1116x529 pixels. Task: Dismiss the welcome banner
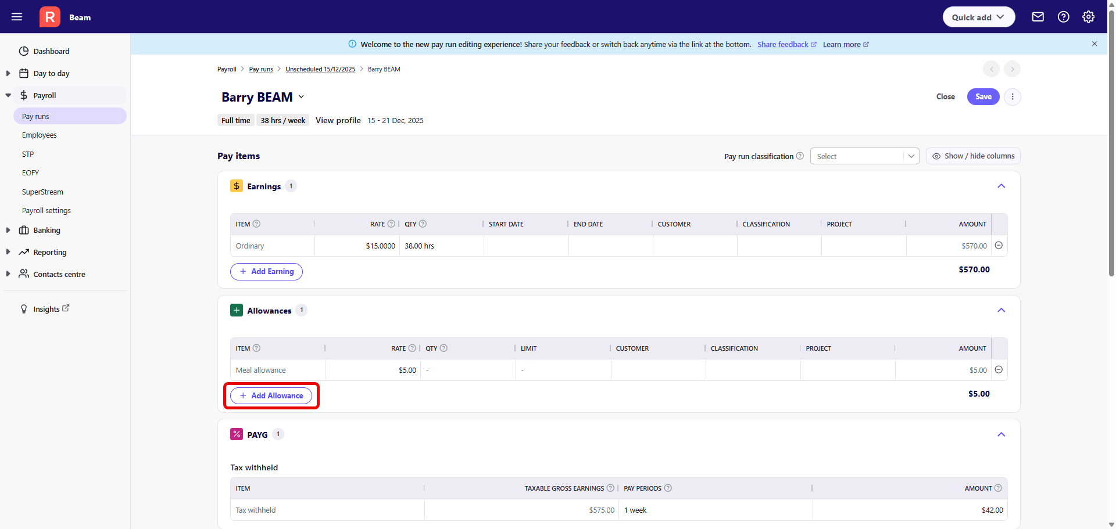[1094, 44]
